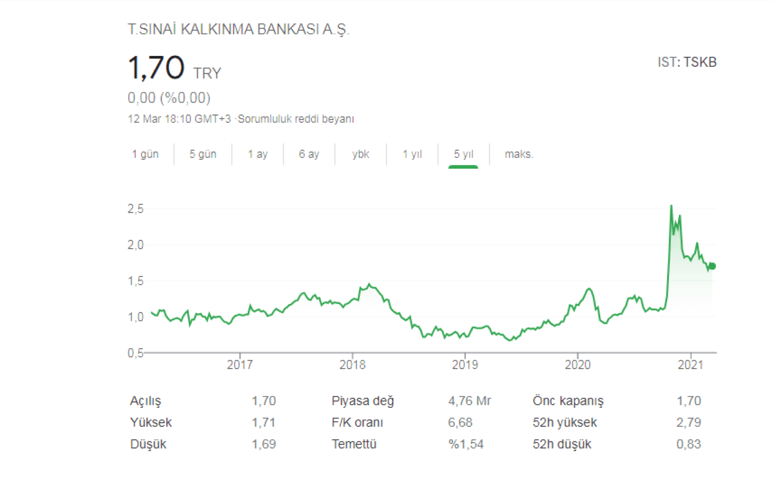Click the Düşük value 1,69
The width and height of the screenshot is (772, 489).
pos(264,444)
